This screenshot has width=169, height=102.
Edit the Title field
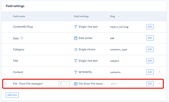pyautogui.click(x=150, y=61)
